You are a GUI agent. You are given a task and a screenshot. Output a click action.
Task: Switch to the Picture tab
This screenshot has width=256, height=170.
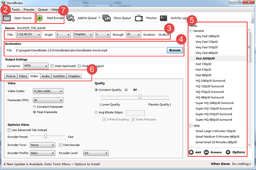11,76
